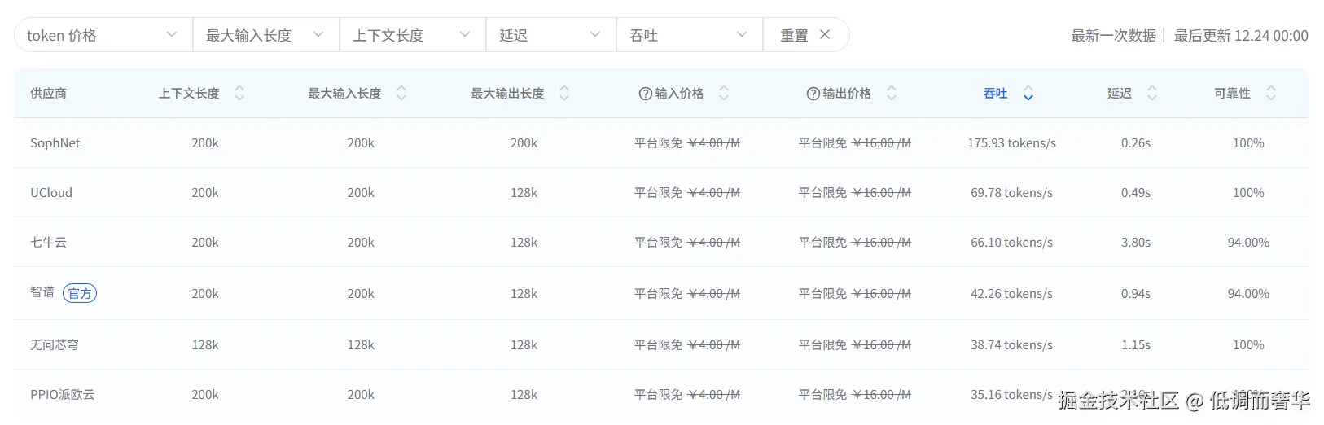
Task: Click the SophNet provider name
Action: (55, 143)
